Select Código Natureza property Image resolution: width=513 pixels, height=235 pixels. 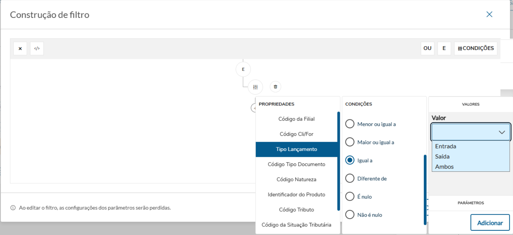click(296, 179)
